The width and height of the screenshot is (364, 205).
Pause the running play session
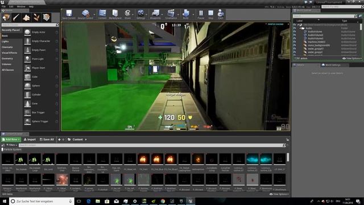[x=201, y=14]
